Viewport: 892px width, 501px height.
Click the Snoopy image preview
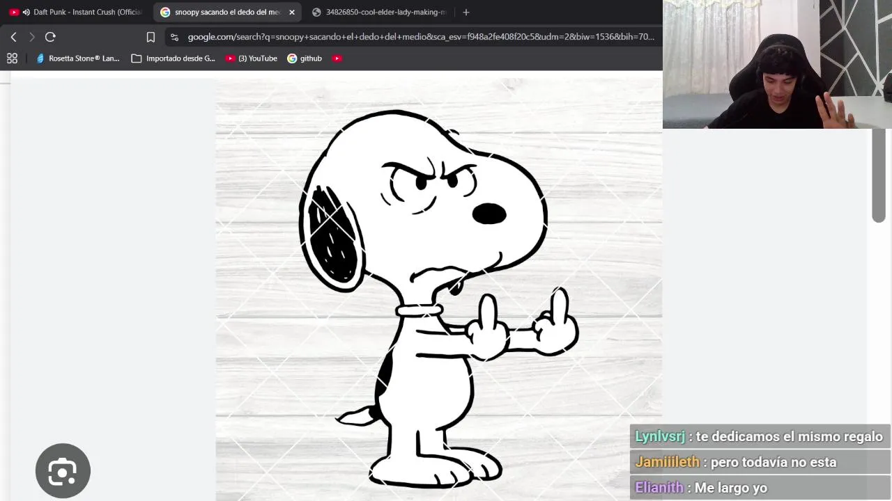pyautogui.click(x=439, y=289)
